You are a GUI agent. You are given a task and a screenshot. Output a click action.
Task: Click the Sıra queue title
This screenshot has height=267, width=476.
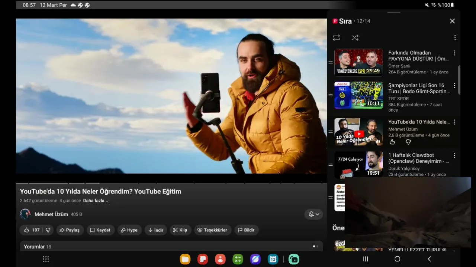click(x=345, y=21)
